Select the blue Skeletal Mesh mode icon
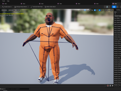 point(114,7)
